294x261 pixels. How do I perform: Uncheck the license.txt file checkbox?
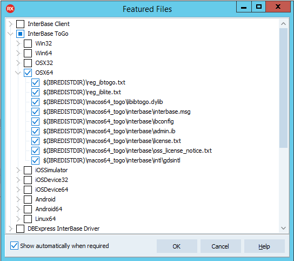pyautogui.click(x=36, y=141)
